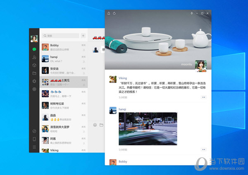Image resolution: width=248 pixels, height=175 pixels.
Task: Open hanqi's street photo in Moments
Action: click(148, 129)
